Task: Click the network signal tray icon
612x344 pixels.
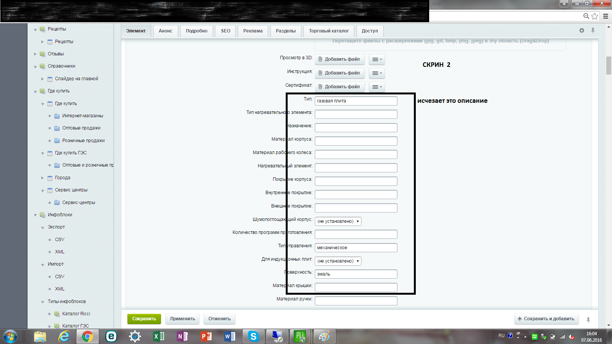Action: 562,337
